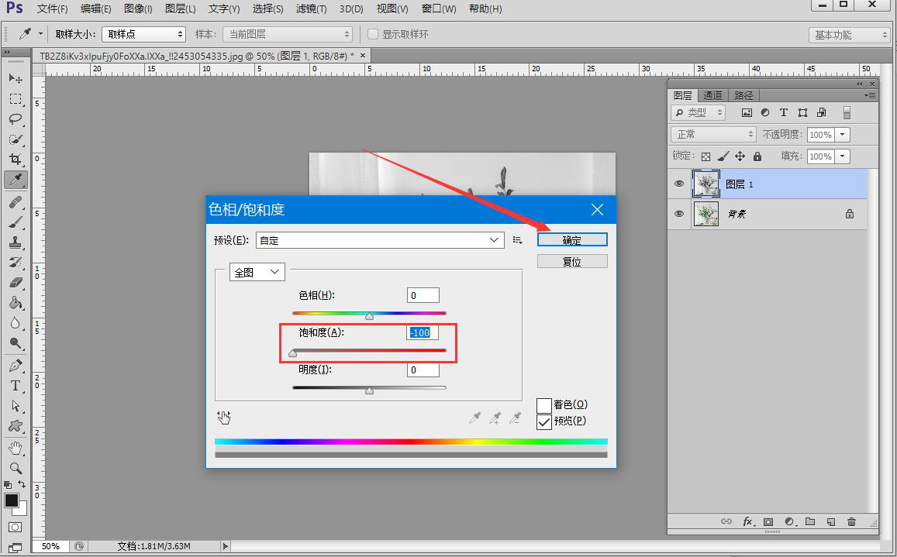Viewport: 897px width, 557px height.
Task: Click the delete layer trash icon
Action: (851, 522)
